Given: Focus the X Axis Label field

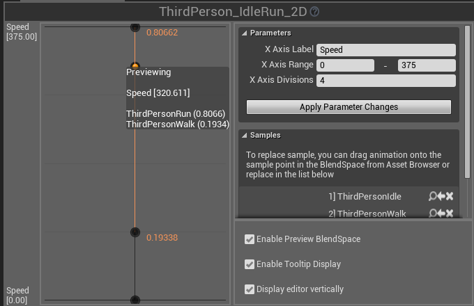Looking at the screenshot, I should click(386, 50).
